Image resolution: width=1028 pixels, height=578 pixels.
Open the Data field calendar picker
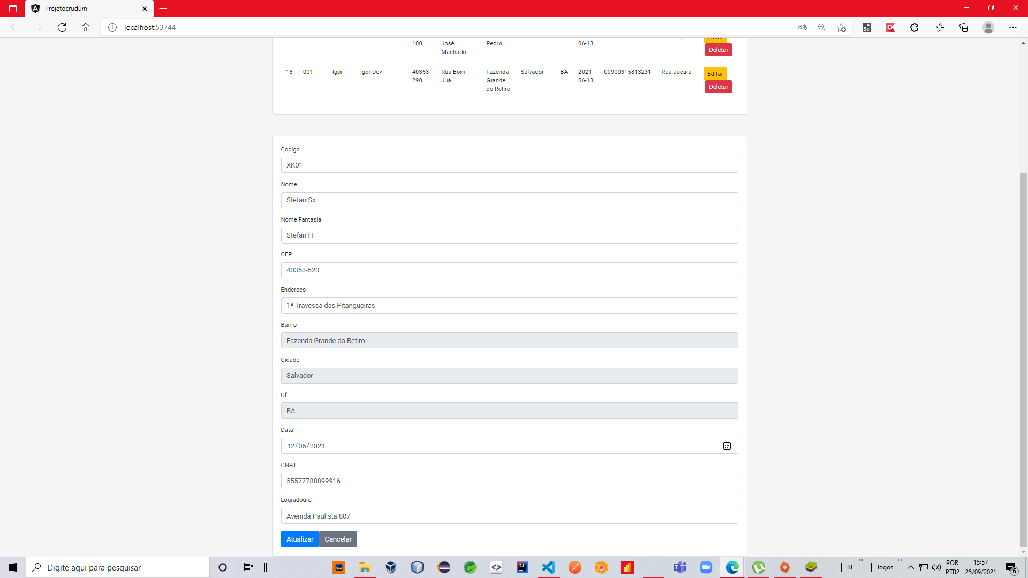coord(727,446)
